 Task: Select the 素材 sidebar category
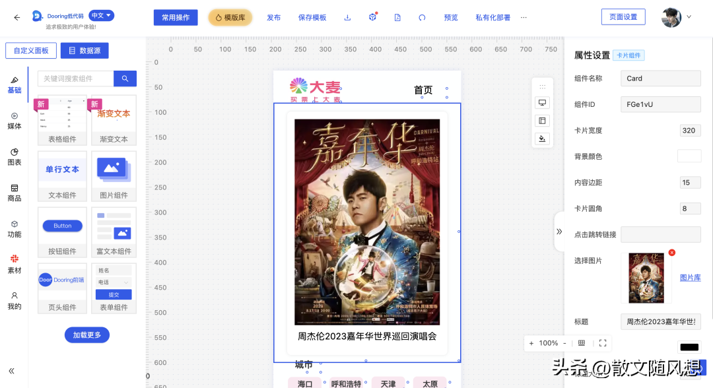tap(14, 265)
